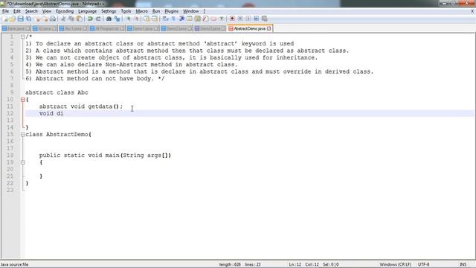Click Run a Macro Multiple Times icon
The height and width of the screenshot is (268, 476).
256,19
